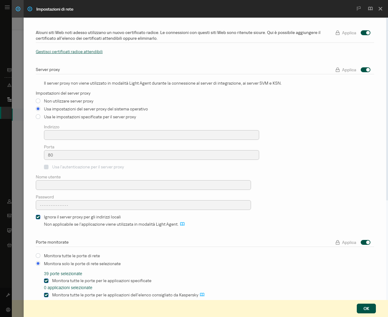The width and height of the screenshot is (388, 317).
Task: Open the 39 porte selezionate list
Action: (63, 273)
